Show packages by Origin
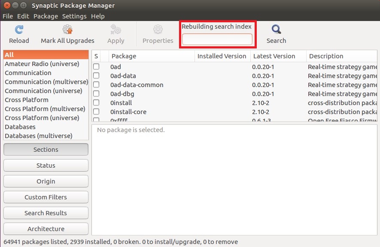The image size is (380, 247). (x=46, y=181)
